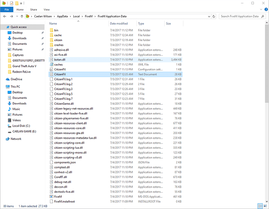Open the Share ribbon tab
The width and height of the screenshot is (269, 209).
(x=34, y=10)
